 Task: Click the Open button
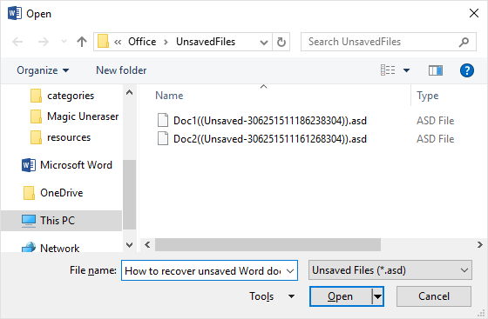(x=341, y=296)
